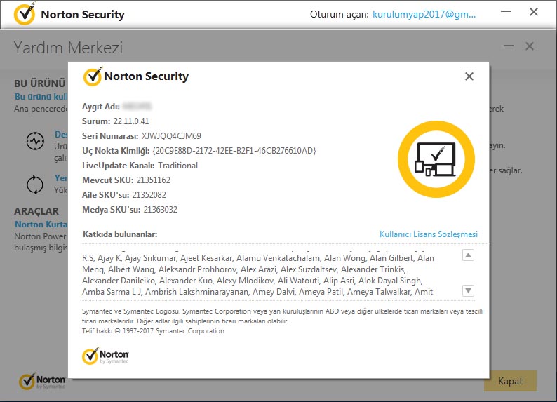Click the LiveUpdate channel value Traditional

pyautogui.click(x=177, y=166)
